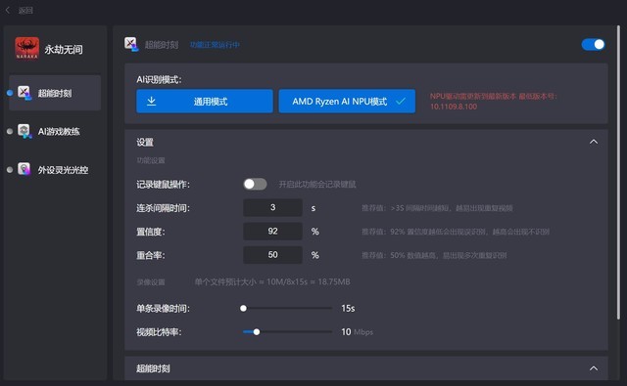Collapse the bottom 超能时刻 section chevron

[x=594, y=368]
